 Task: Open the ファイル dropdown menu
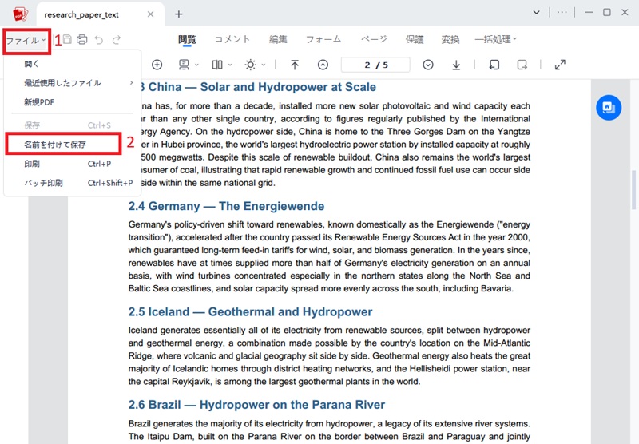[x=26, y=41]
